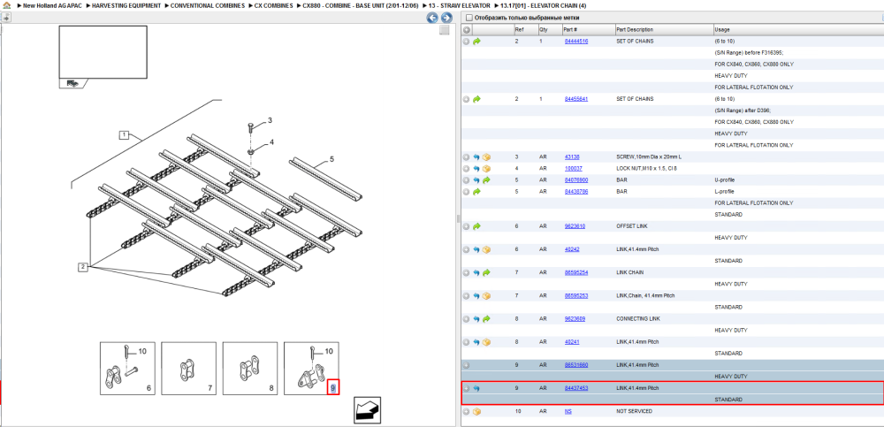This screenshot has width=884, height=427.
Task: Click the add icon in table header
Action: (467, 29)
